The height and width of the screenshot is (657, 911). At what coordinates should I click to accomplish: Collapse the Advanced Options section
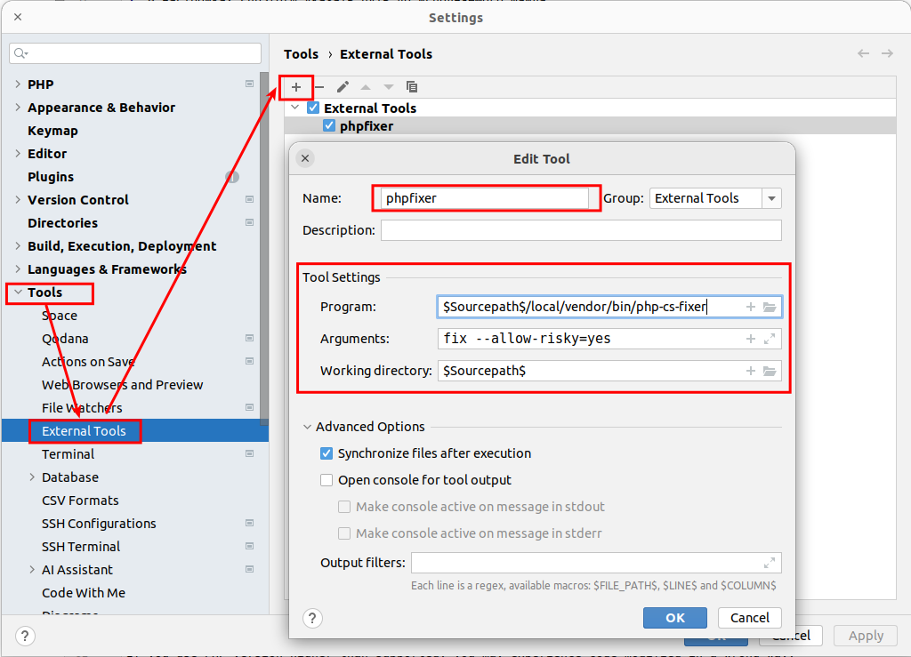point(307,427)
